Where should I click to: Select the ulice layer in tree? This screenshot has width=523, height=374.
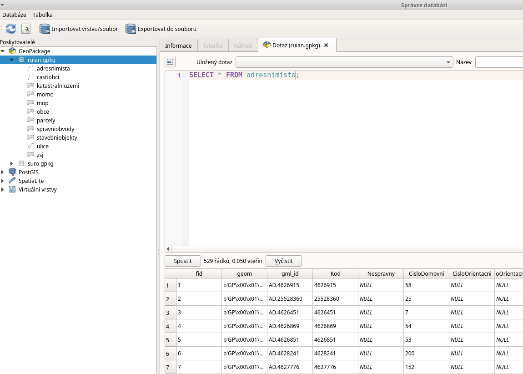[x=43, y=146]
